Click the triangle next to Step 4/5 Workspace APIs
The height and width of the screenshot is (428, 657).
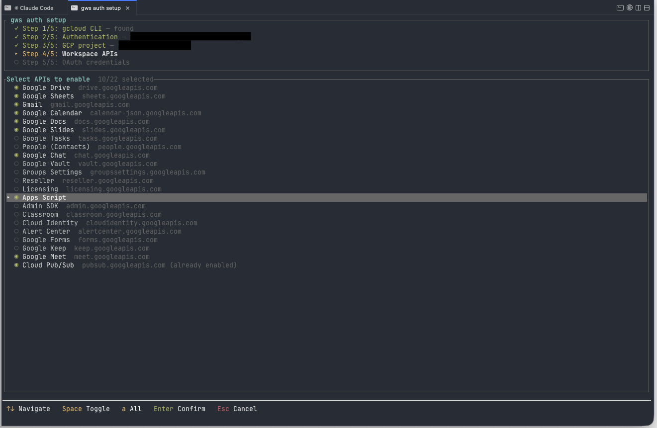16,54
